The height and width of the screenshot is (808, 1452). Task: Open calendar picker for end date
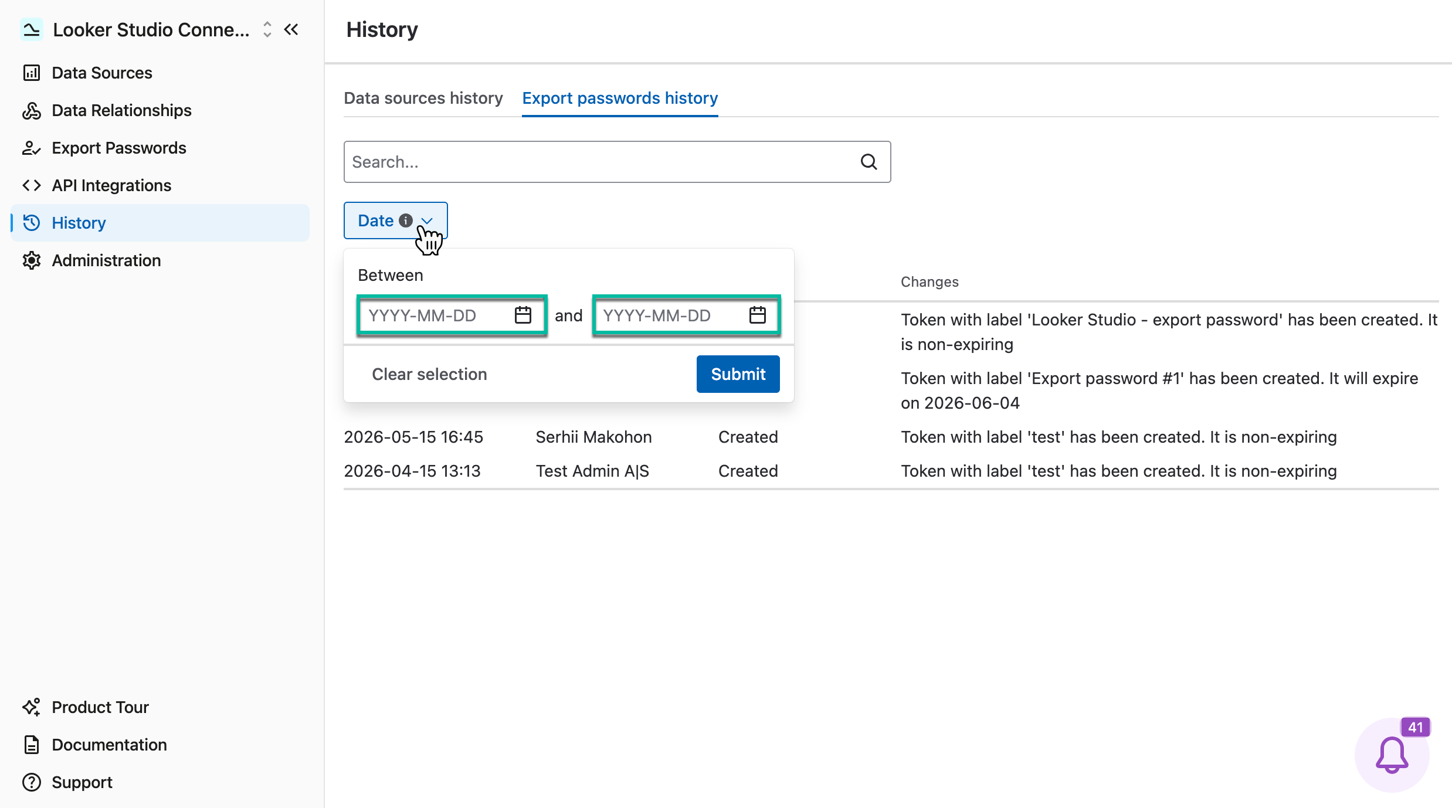[758, 315]
